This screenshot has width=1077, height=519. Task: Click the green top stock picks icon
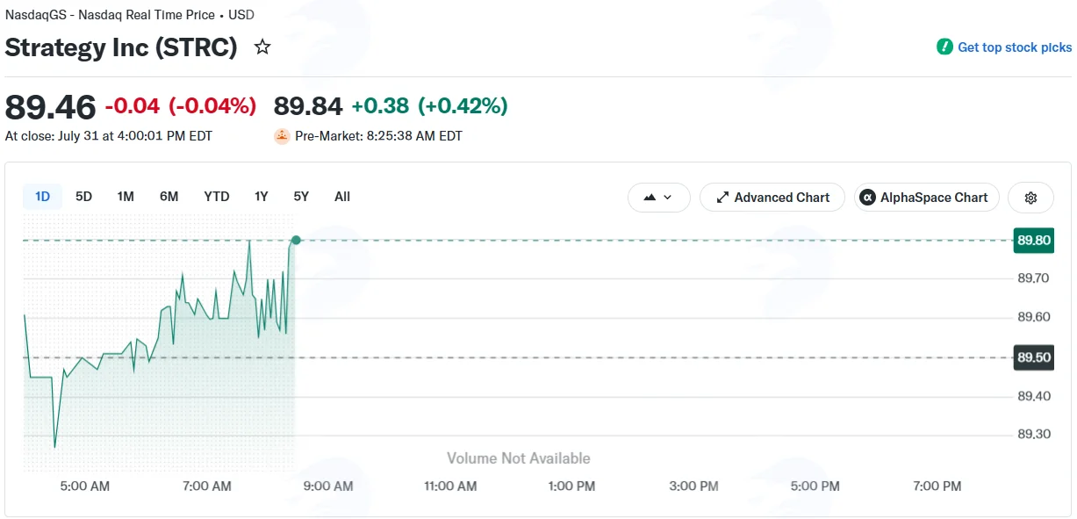(x=944, y=47)
